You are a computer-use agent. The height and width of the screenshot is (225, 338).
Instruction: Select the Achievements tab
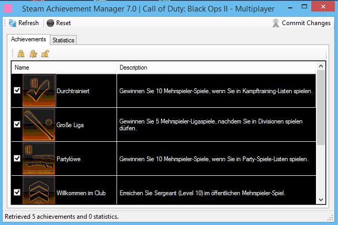[28, 39]
